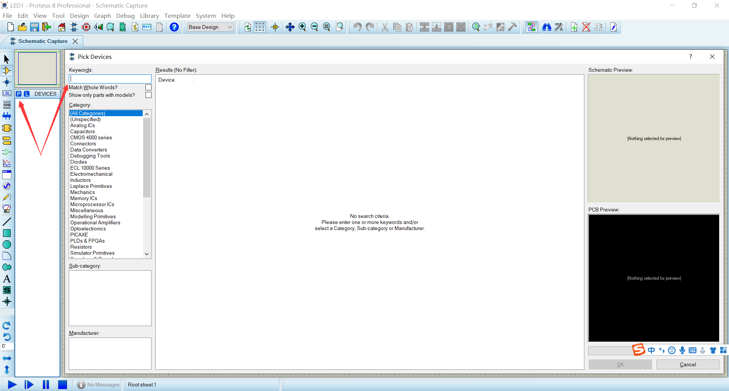The width and height of the screenshot is (729, 391).
Task: Open the Design menu
Action: 79,16
